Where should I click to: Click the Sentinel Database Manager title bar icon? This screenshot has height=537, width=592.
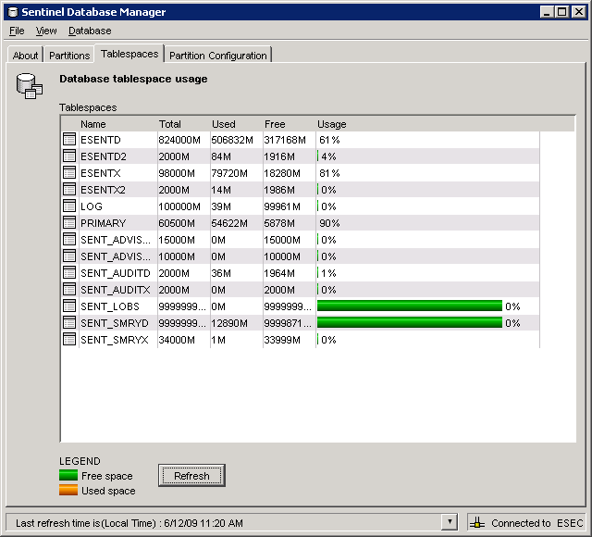click(x=13, y=12)
